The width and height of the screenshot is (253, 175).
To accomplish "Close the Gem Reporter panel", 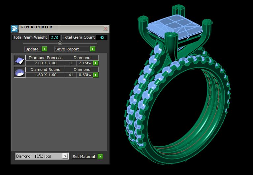I will pos(106,29).
